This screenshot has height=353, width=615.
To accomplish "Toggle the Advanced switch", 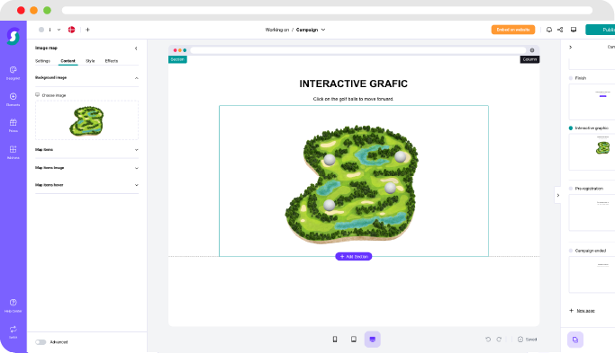I will tap(41, 342).
